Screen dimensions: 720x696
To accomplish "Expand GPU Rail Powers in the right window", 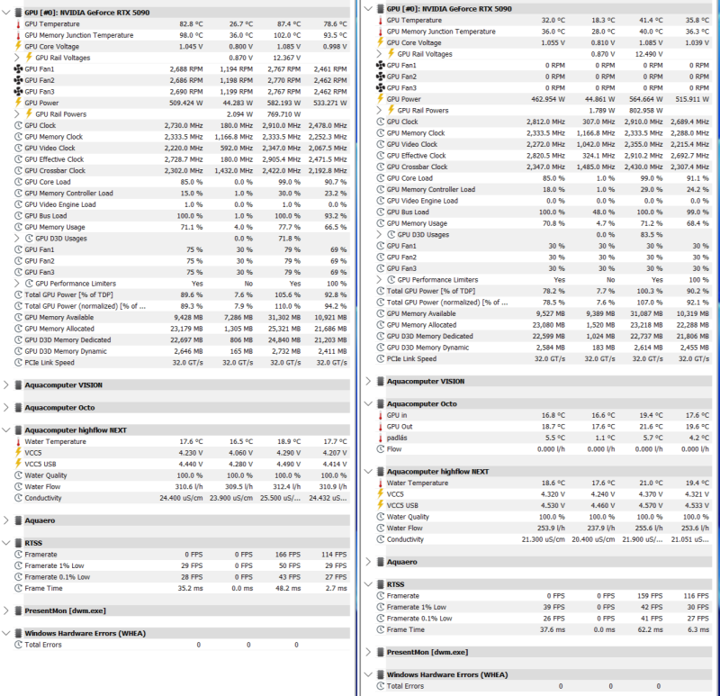I will [x=379, y=110].
